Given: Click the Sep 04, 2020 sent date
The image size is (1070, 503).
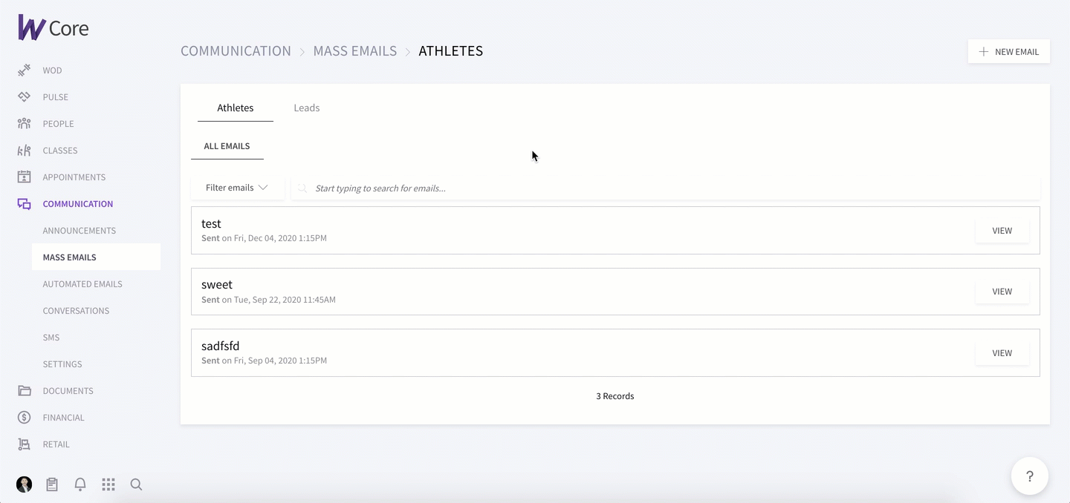Looking at the screenshot, I should coord(281,361).
